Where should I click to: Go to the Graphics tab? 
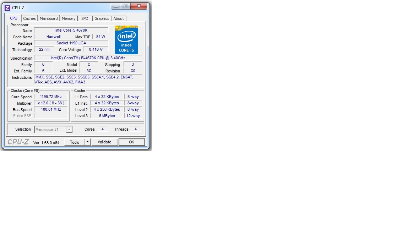coord(102,18)
